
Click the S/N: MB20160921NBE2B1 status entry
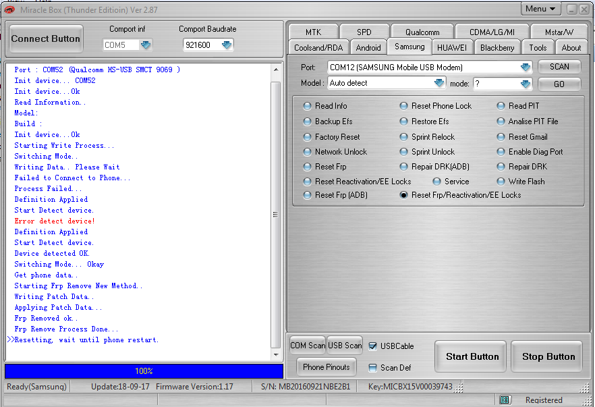pos(306,387)
